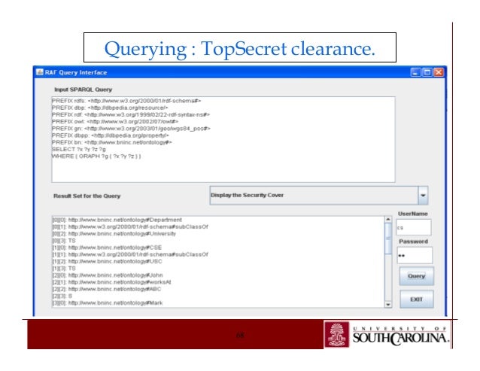
Task: Click the Query button
Action: click(x=416, y=276)
